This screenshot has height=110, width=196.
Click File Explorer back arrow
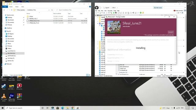(x=4, y=10)
